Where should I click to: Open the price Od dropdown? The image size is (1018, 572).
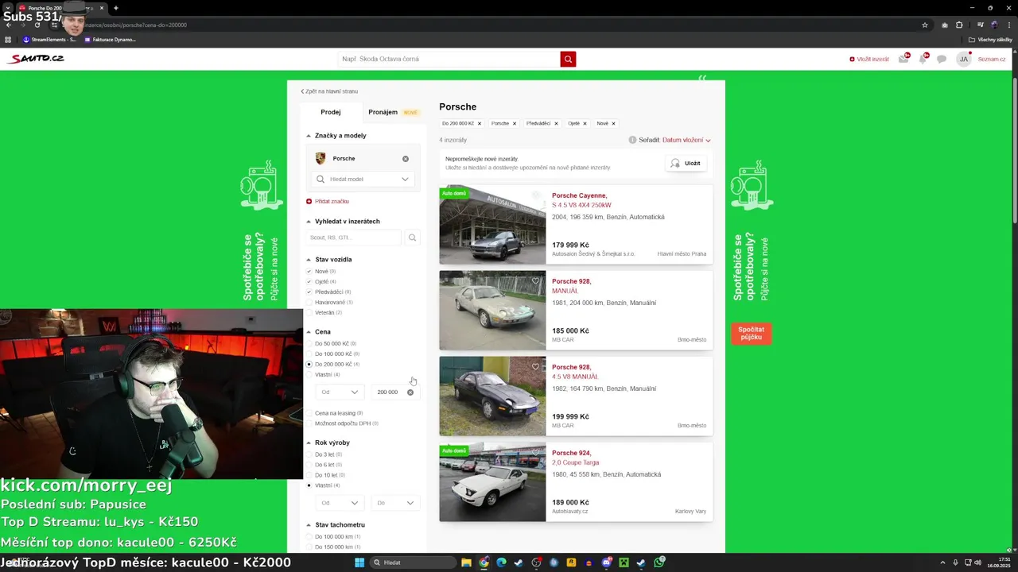340,392
